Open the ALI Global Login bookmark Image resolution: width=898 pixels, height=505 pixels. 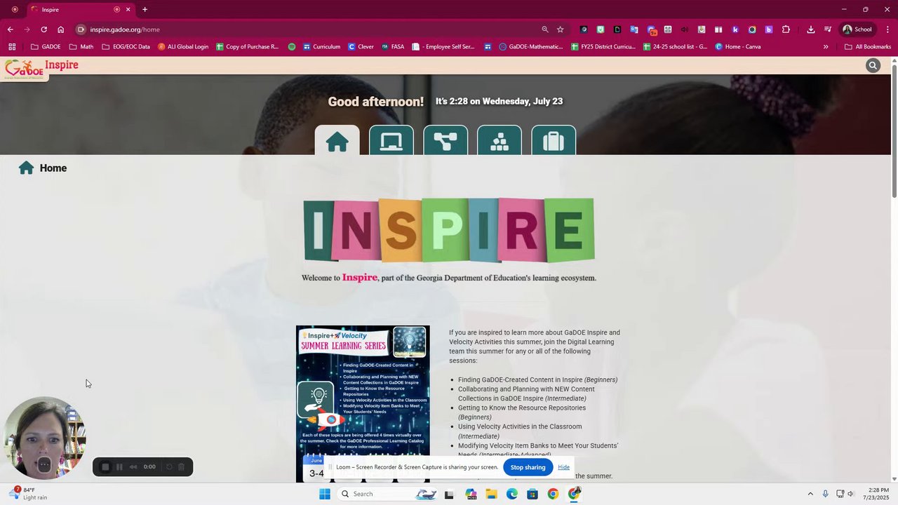tap(183, 47)
